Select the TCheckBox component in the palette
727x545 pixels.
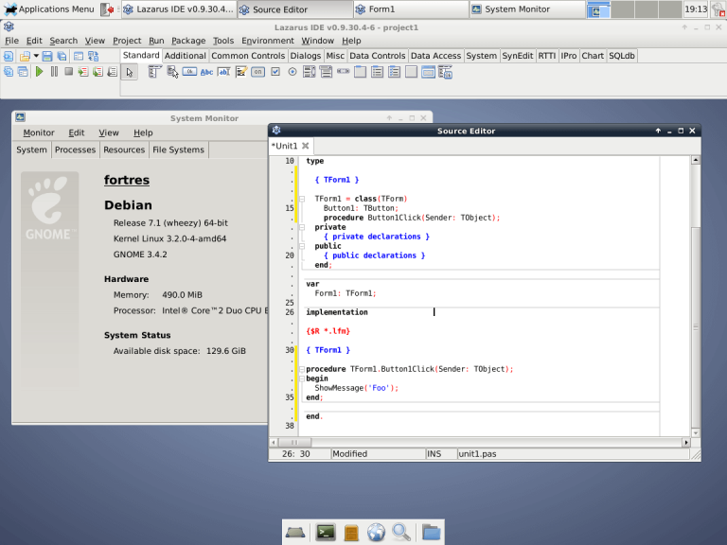click(x=275, y=72)
